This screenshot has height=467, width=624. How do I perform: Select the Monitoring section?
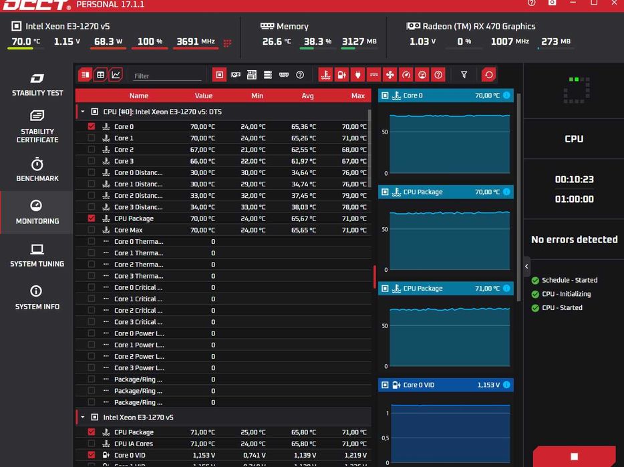37,212
